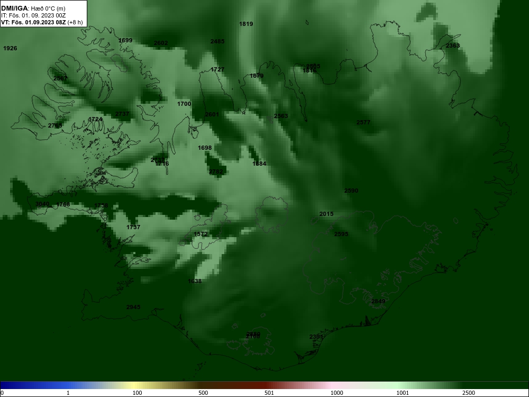Click the 1724 height label
The height and width of the screenshot is (397, 529).
[95, 119]
